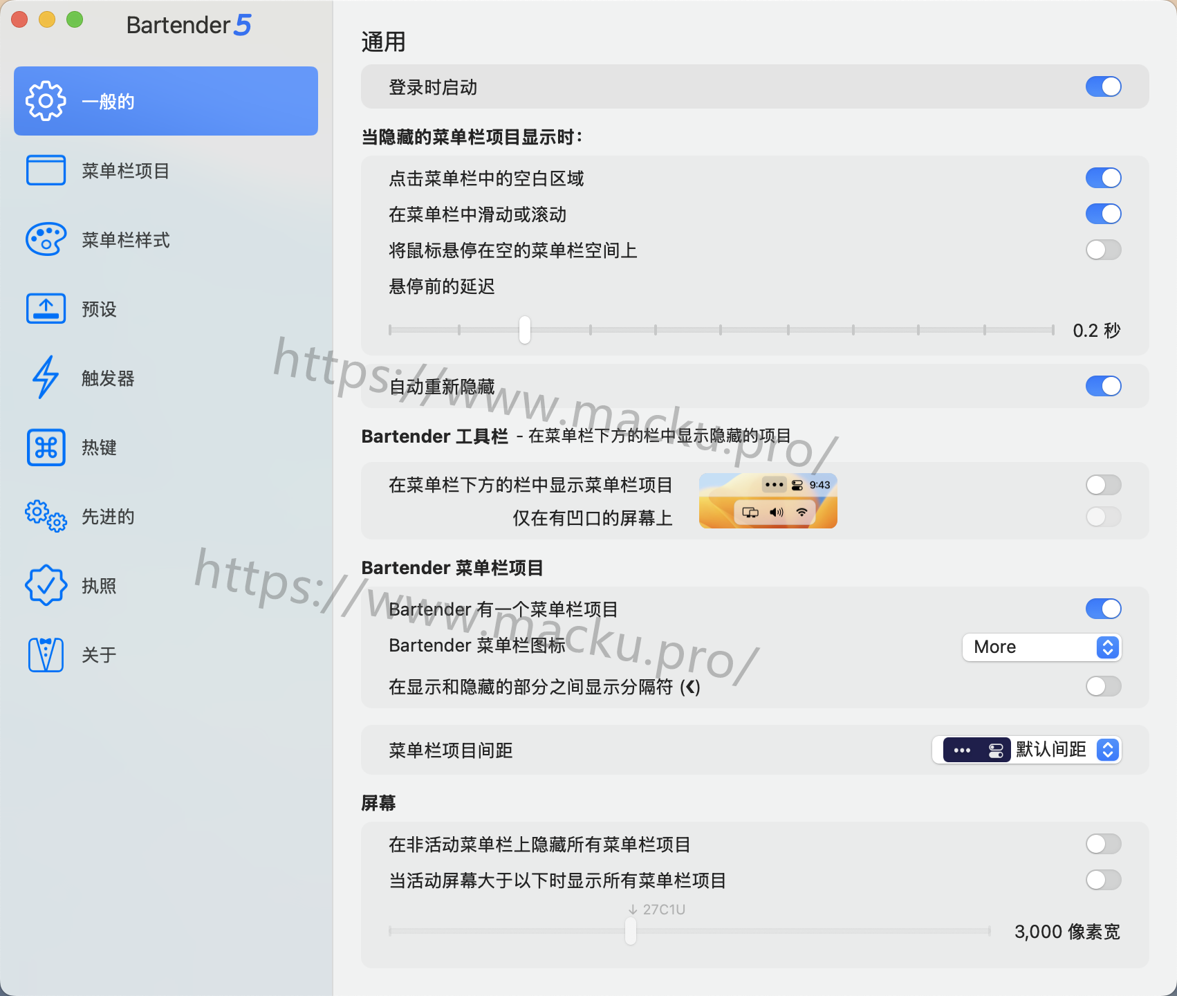Enable 当活动屏幕大于以下时显示所有菜单栏项目 switch

pos(1103,880)
